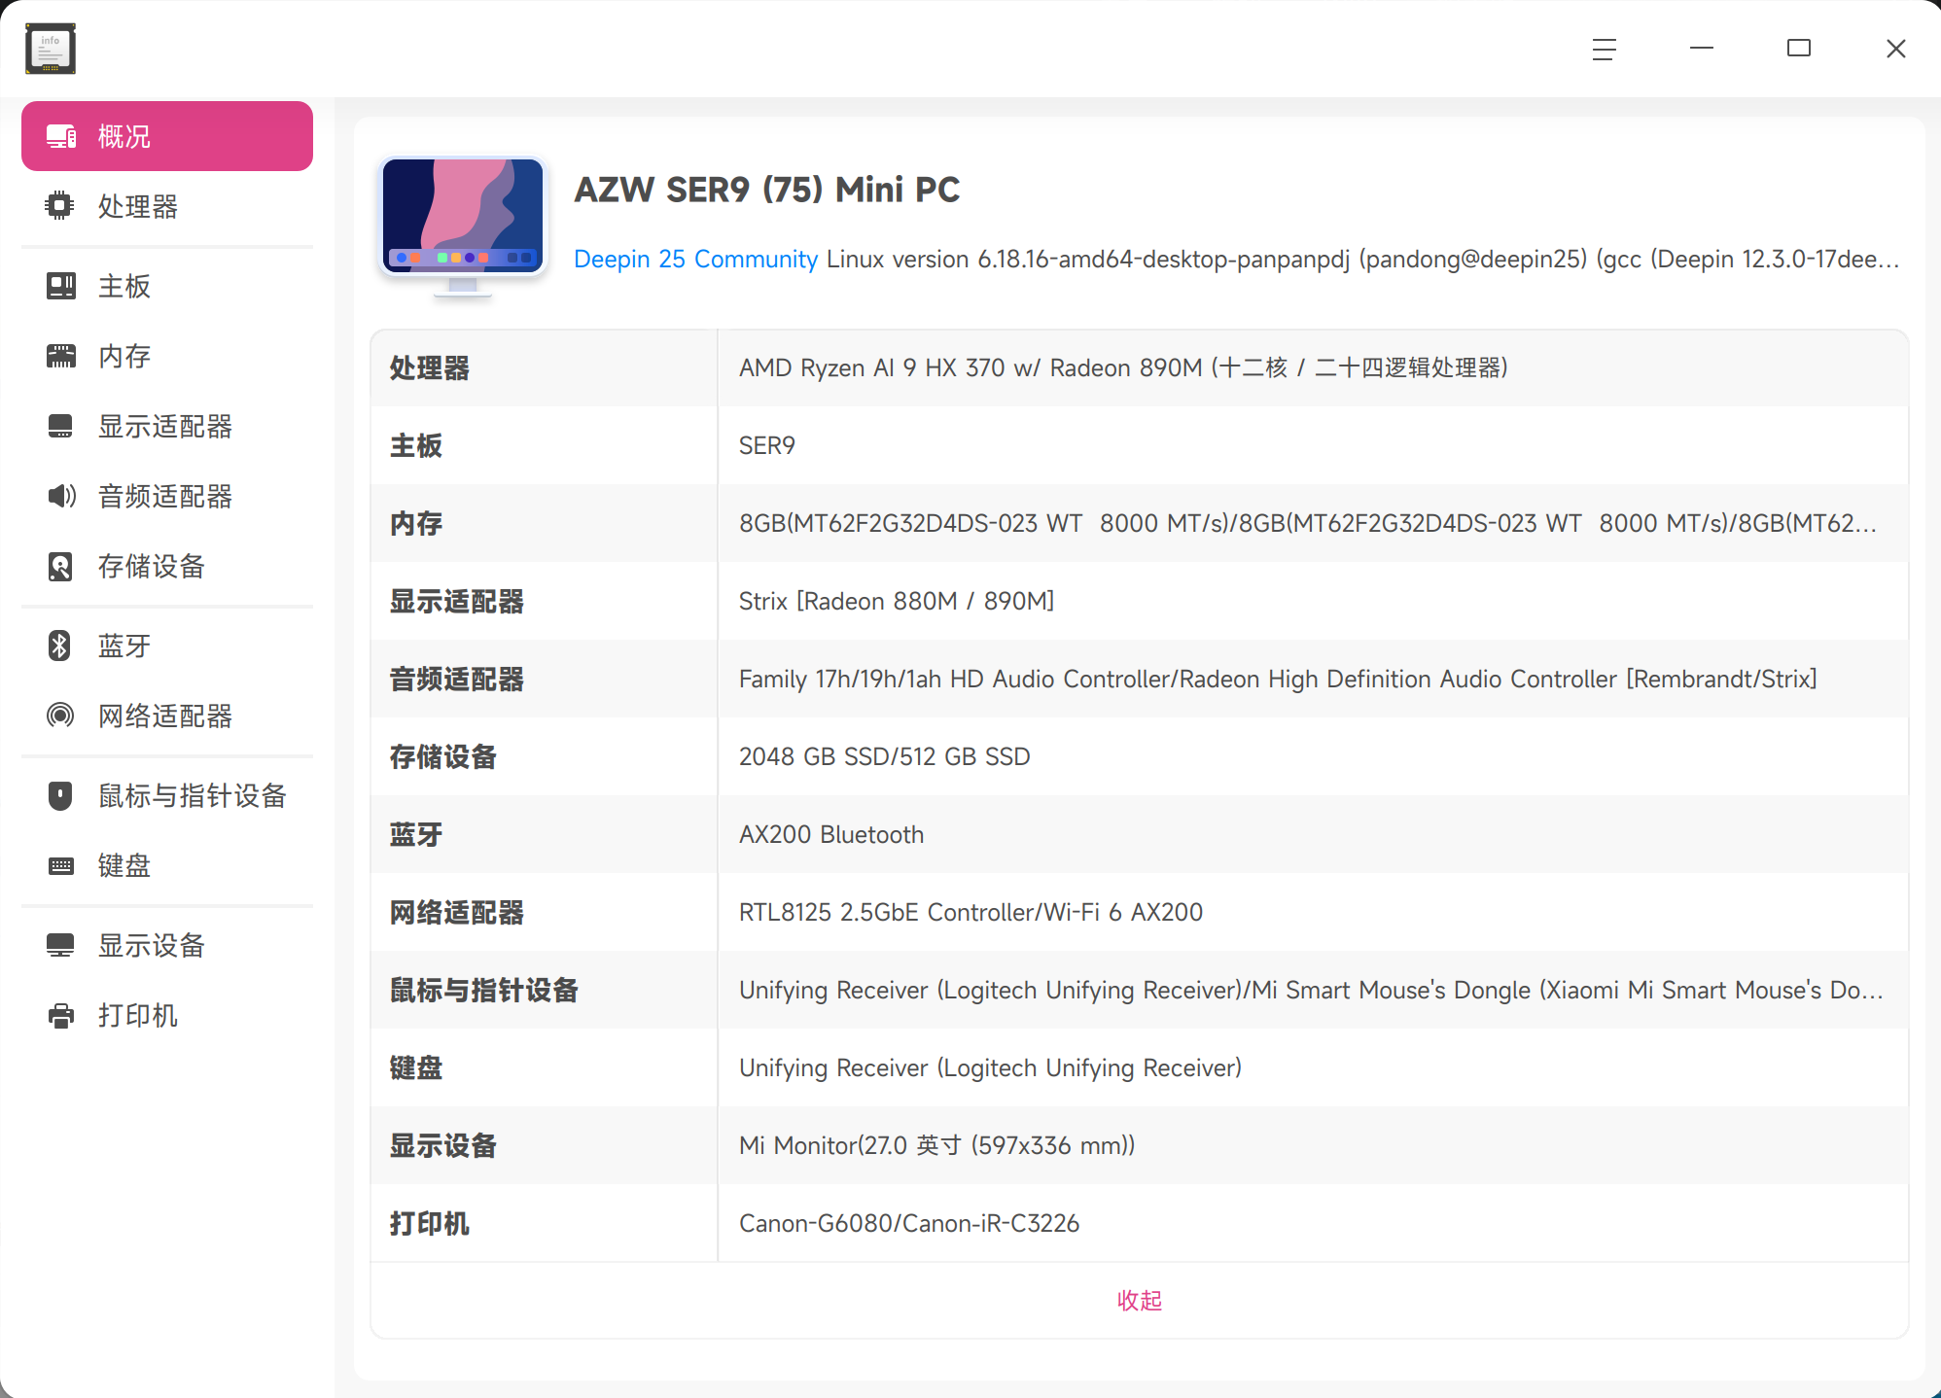
Task: Select the AMD Ryzen processor row
Action: click(1122, 367)
